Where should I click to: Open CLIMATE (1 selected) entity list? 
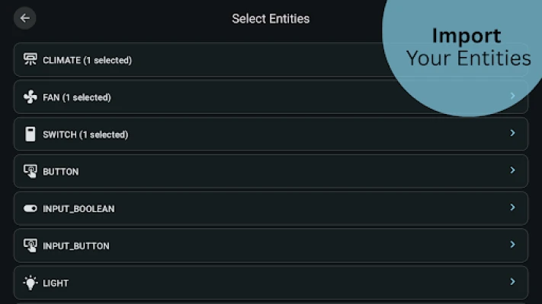pos(88,60)
